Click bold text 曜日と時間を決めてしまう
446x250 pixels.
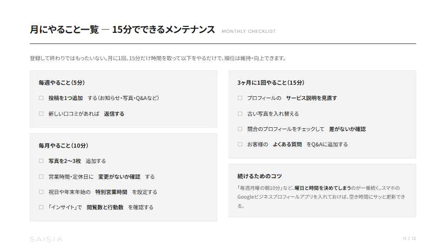[322, 188]
